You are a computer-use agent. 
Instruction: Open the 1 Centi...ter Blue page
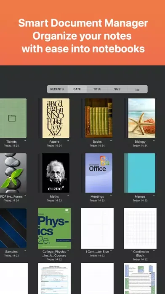pyautogui.click(x=97, y=228)
